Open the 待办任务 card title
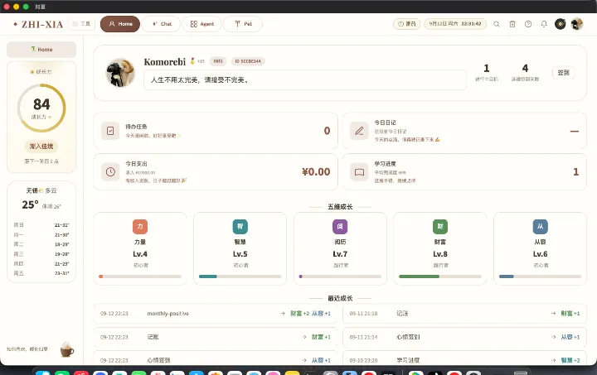This screenshot has width=597, height=375. [136, 127]
